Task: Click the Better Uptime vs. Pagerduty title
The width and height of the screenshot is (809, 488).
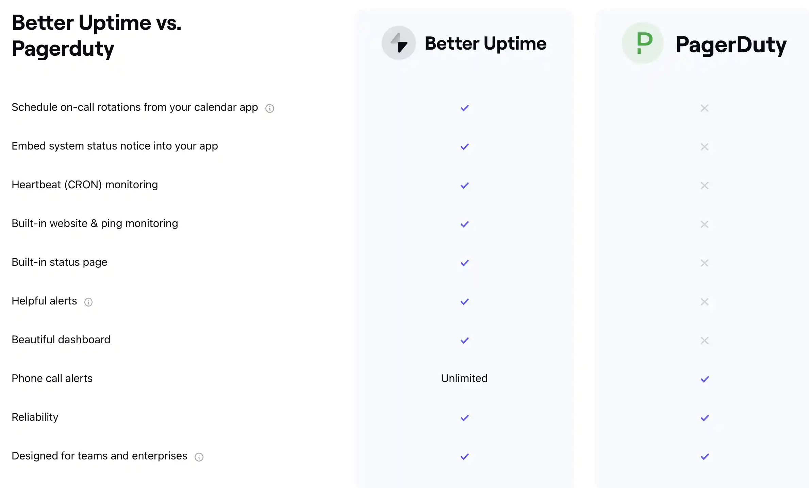Action: (x=97, y=35)
